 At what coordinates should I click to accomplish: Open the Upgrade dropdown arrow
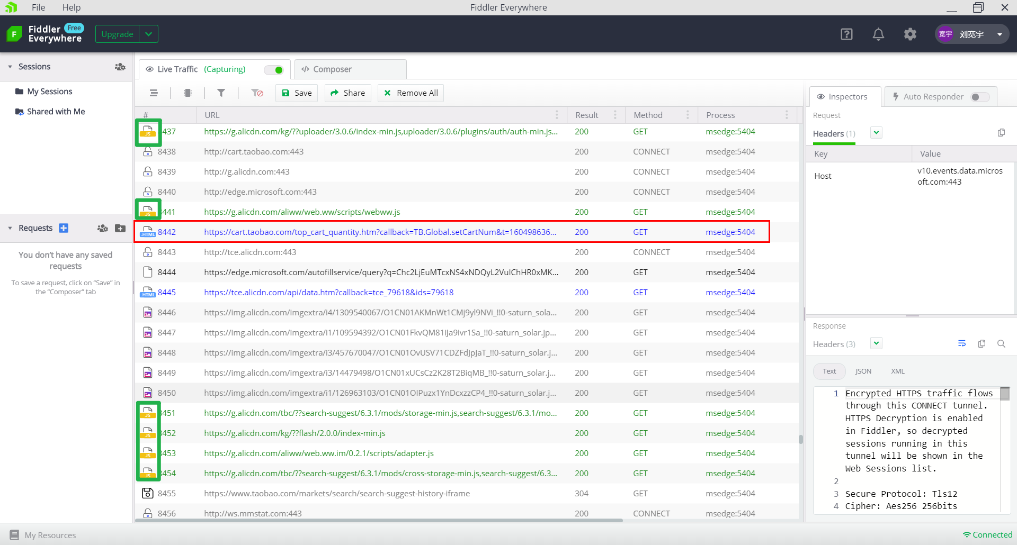[149, 34]
